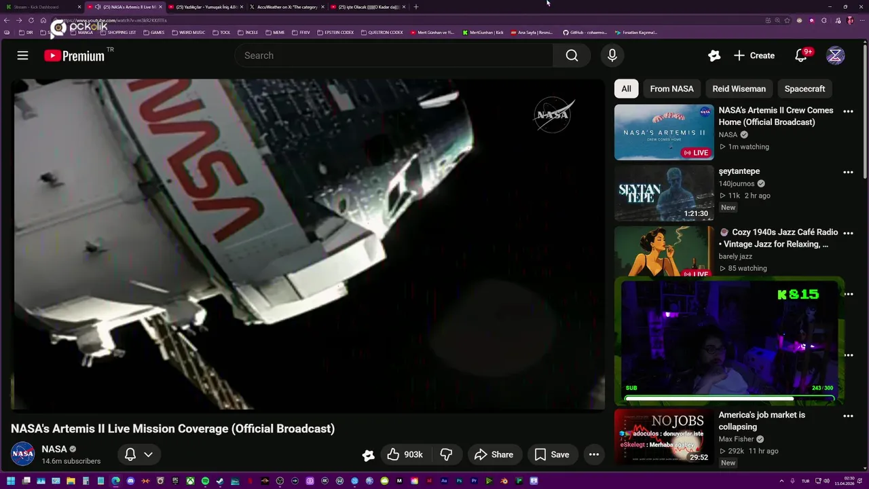Open the sparkle Ask icon beside Create
This screenshot has width=869, height=489.
pyautogui.click(x=714, y=56)
